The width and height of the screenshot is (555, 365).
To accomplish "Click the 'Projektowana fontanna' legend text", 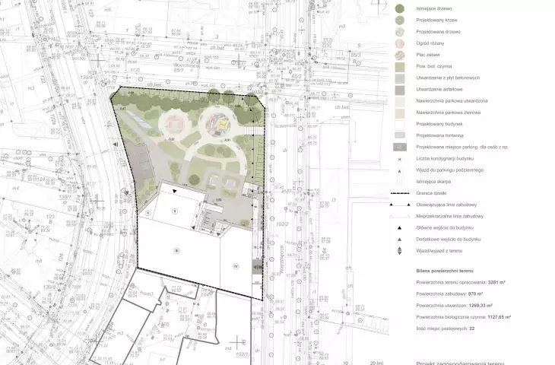I will (439, 135).
